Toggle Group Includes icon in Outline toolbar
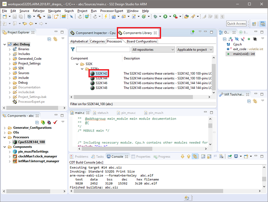 coord(255,39)
